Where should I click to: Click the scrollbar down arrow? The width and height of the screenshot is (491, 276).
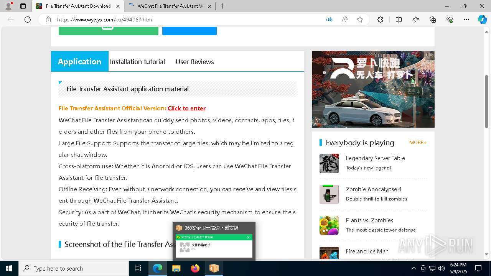pos(487,254)
